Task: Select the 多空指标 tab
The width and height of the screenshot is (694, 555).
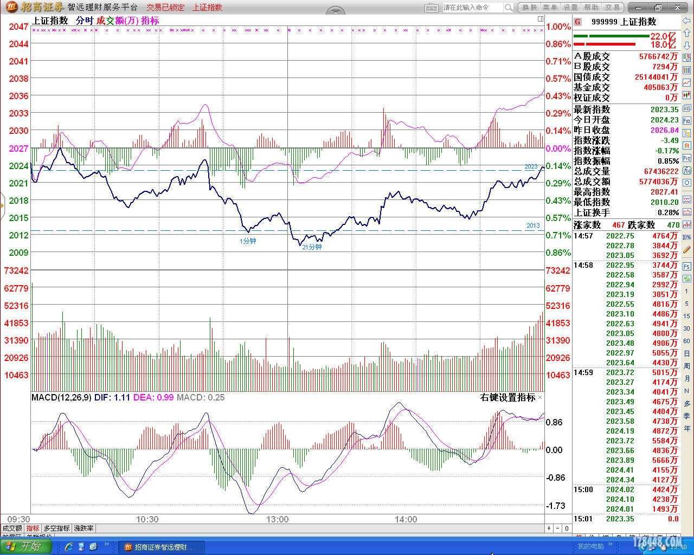Action: tap(57, 528)
